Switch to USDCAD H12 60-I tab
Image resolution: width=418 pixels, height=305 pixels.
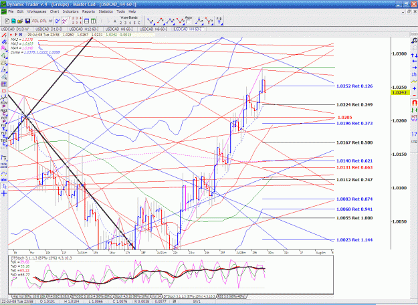coord(84,29)
